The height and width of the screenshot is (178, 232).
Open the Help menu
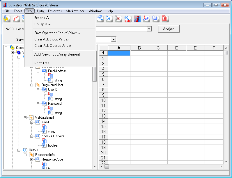[x=109, y=11]
